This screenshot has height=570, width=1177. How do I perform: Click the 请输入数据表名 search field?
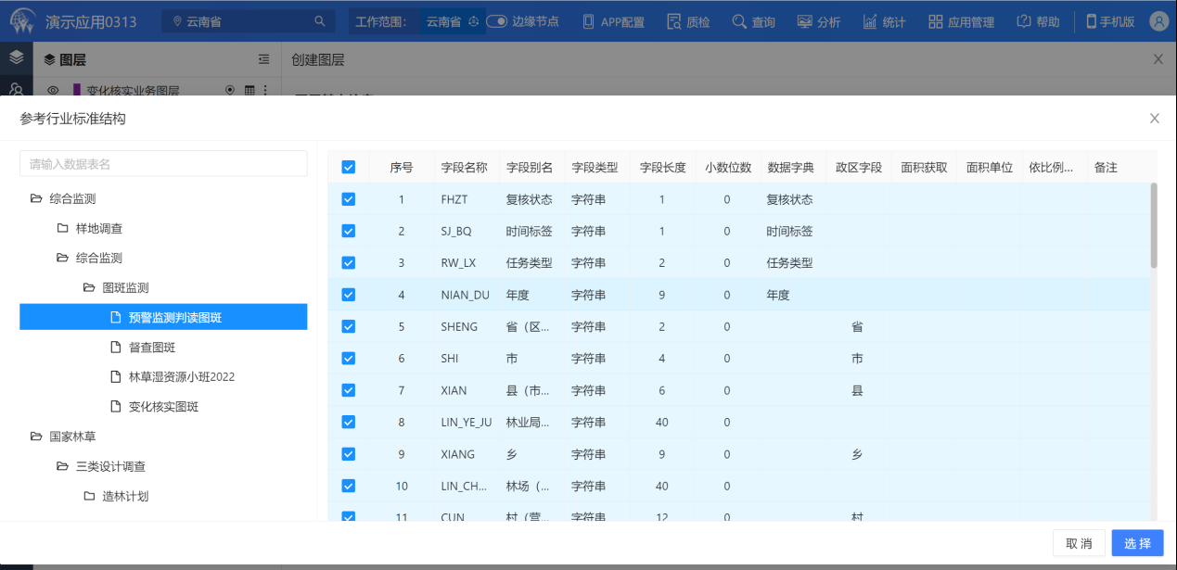[x=163, y=164]
